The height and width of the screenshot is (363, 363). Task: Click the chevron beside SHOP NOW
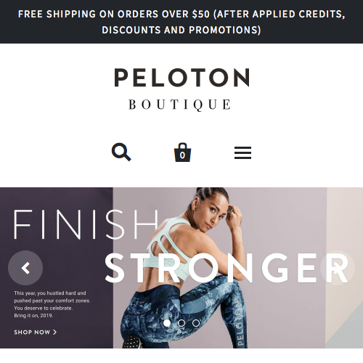[x=54, y=332]
